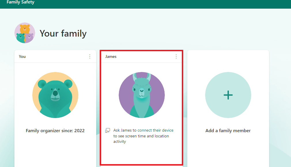Click the plus icon to add member
Image resolution: width=291 pixels, height=167 pixels.
click(x=228, y=95)
